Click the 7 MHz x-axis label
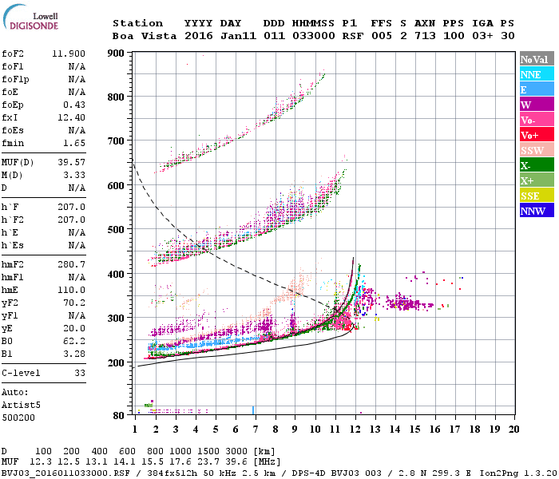Screen dimensions: 559x479 [256, 430]
